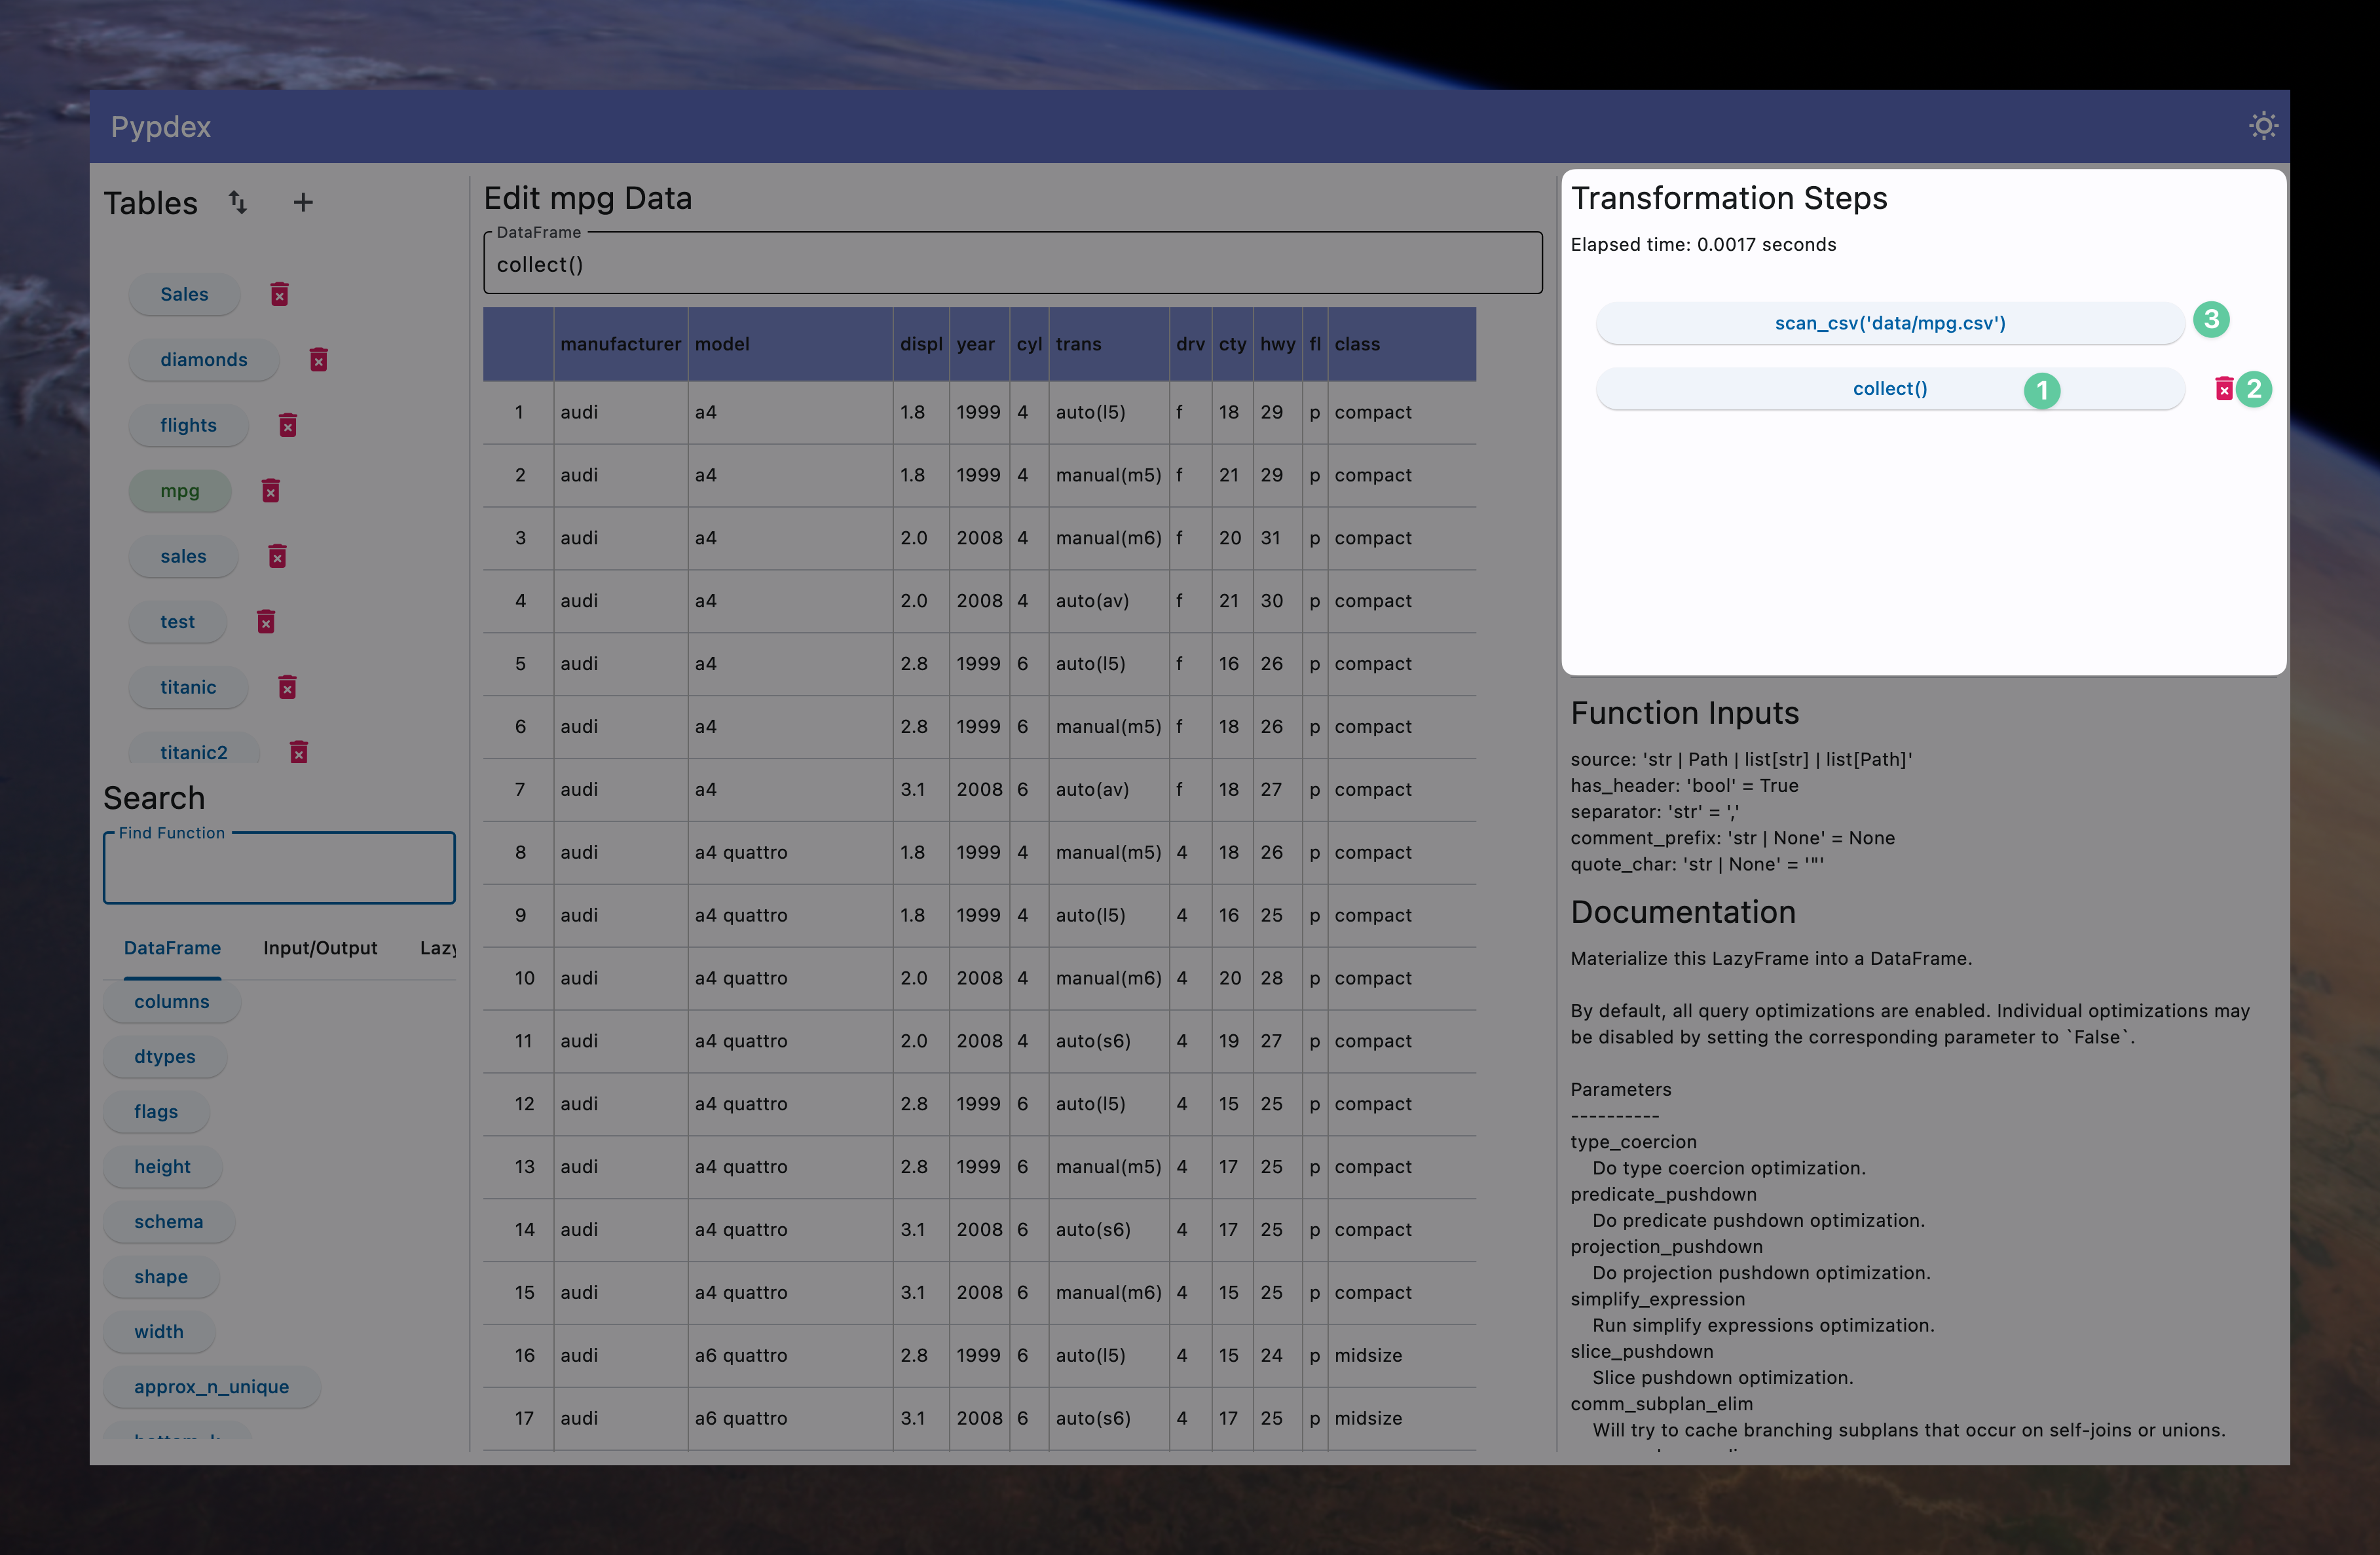Select the collect() transformation step

tap(1889, 389)
